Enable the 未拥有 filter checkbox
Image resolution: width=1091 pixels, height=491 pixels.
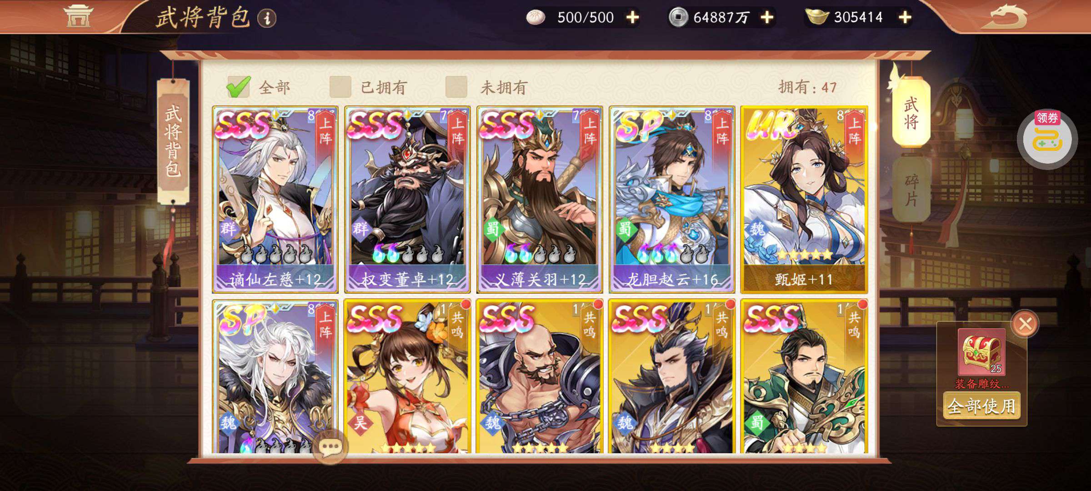[456, 87]
